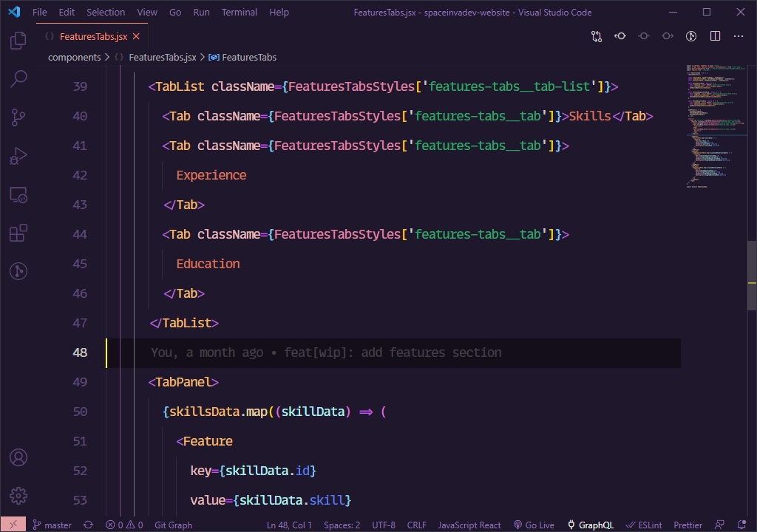Open the Run and Debug view

click(x=18, y=156)
